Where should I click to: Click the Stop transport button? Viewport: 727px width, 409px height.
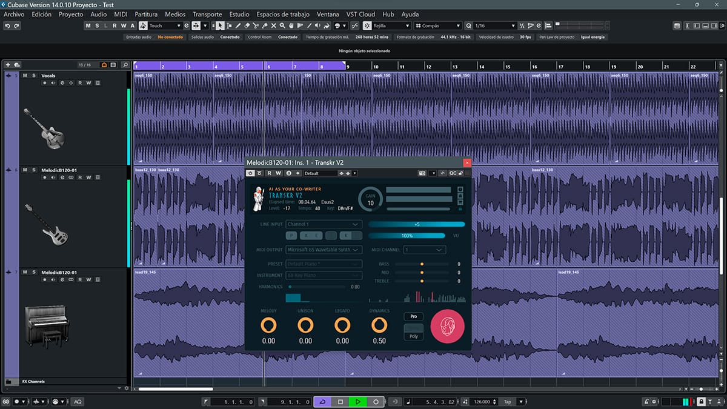coord(340,402)
